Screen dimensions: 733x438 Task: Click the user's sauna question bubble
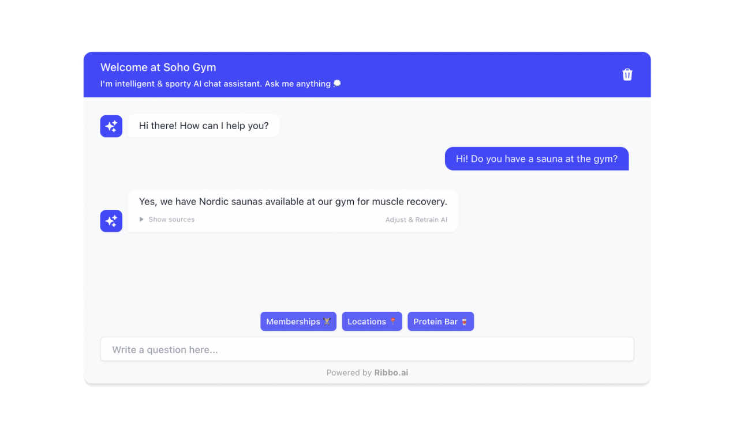pyautogui.click(x=537, y=158)
